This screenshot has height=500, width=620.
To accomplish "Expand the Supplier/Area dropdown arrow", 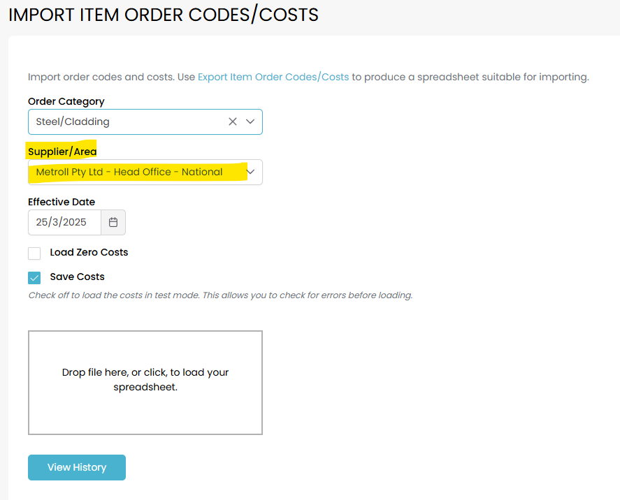I will (x=250, y=172).
